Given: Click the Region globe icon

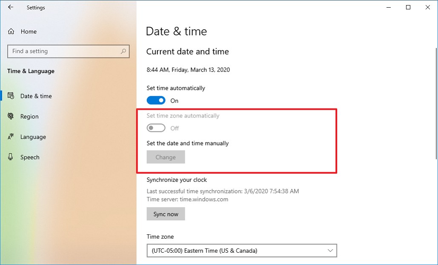Looking at the screenshot, I should 11,116.
